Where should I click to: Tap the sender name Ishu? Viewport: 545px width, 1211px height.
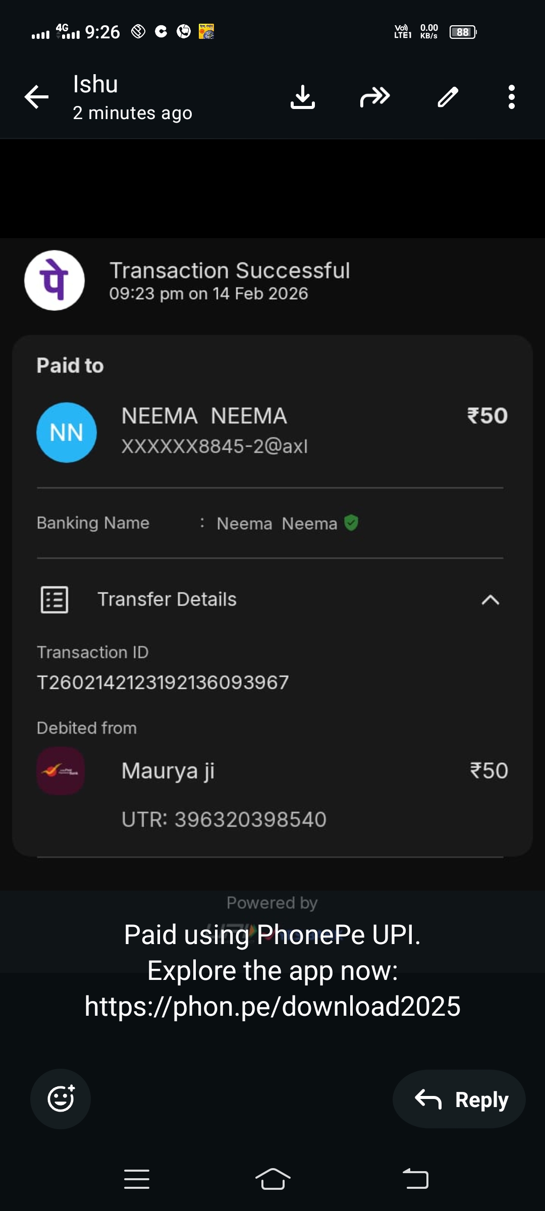coord(95,84)
